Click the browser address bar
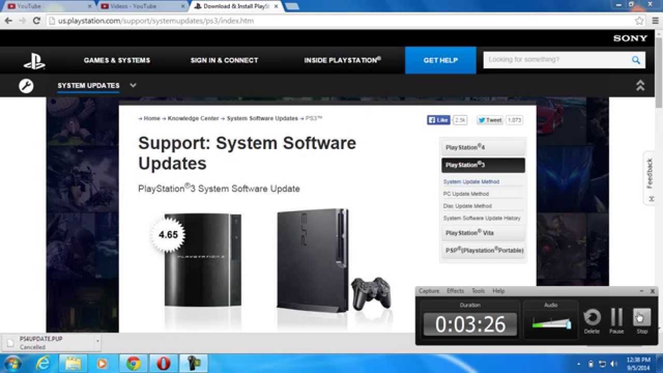 pyautogui.click(x=339, y=21)
